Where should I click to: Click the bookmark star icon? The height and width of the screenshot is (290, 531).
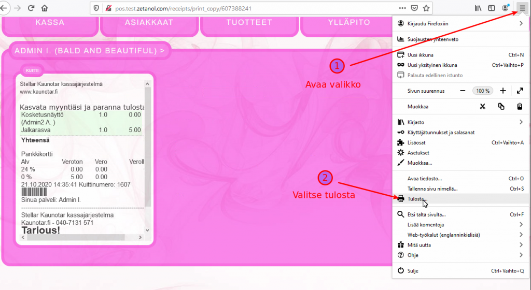click(426, 8)
